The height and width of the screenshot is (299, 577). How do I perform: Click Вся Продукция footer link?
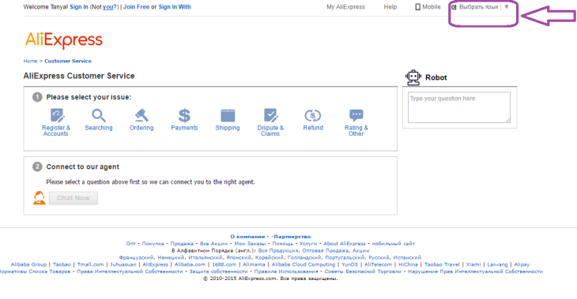pyautogui.click(x=278, y=251)
